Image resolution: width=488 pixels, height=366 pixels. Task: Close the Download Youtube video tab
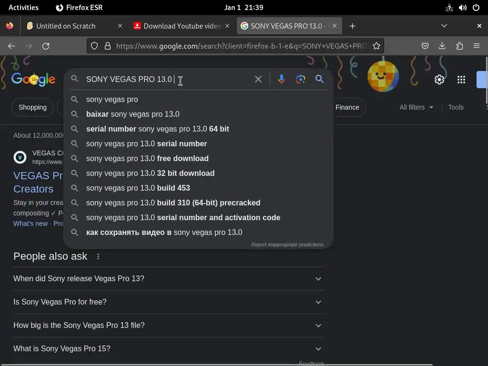click(227, 26)
